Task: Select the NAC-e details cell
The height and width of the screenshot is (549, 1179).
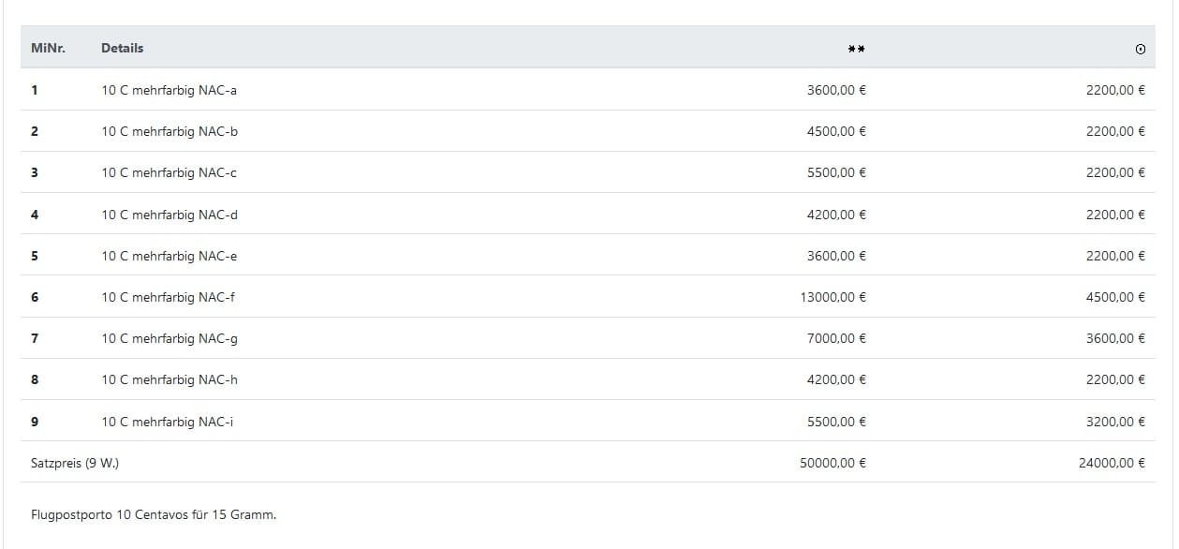Action: click(x=169, y=256)
